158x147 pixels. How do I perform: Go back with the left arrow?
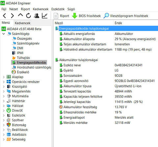coord(5,16)
